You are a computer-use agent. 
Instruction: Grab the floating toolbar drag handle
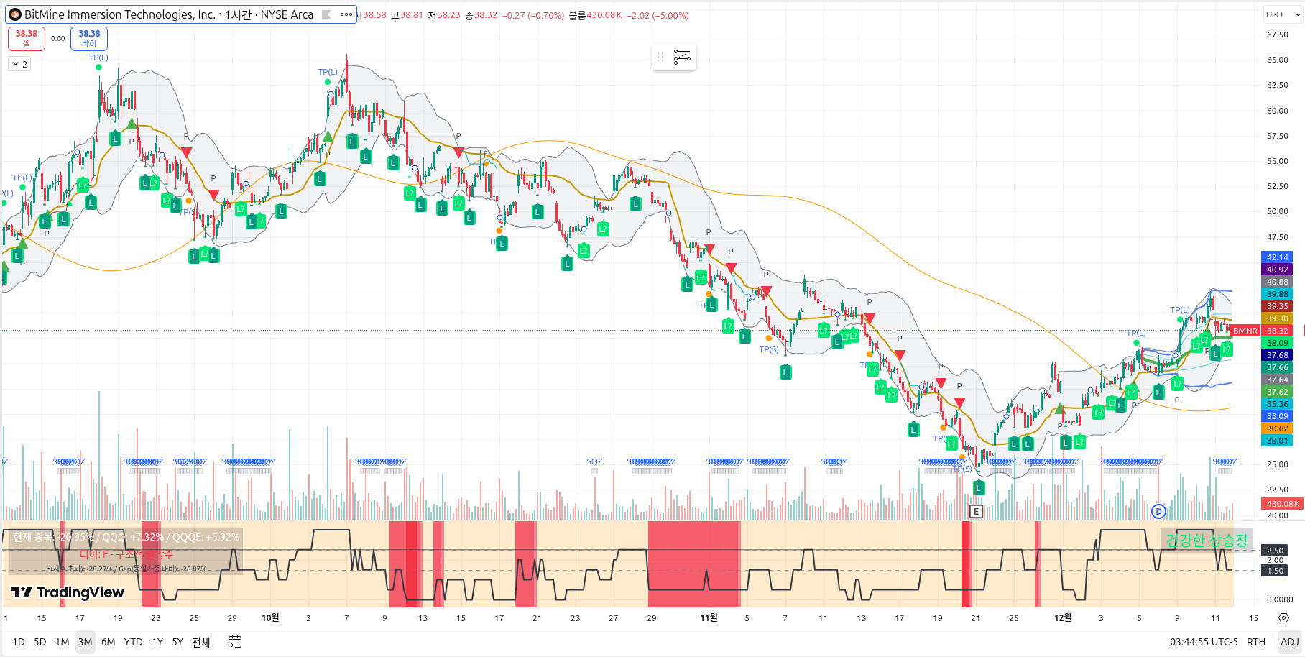pos(660,58)
